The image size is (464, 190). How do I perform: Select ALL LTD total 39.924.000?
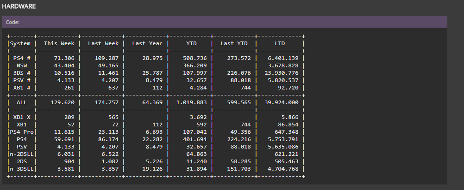click(x=282, y=102)
